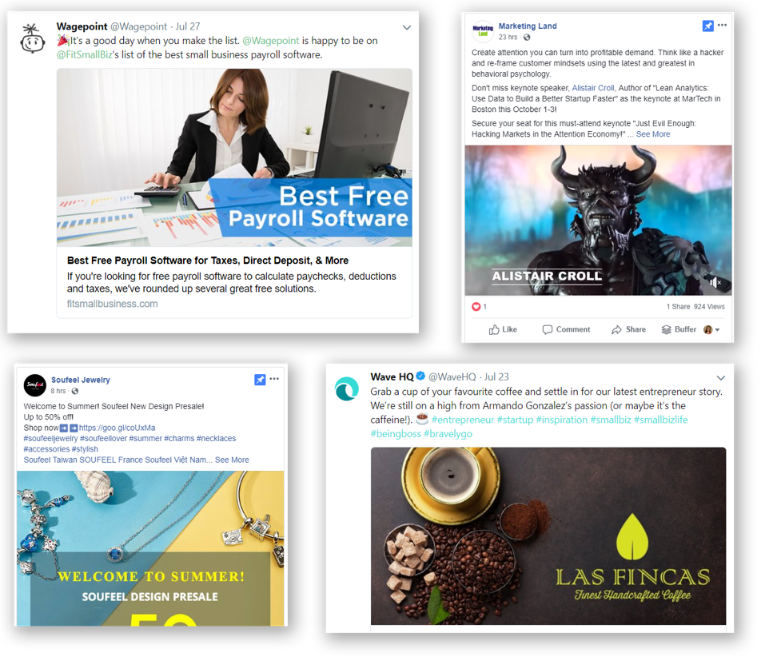This screenshot has width=777, height=657.
Task: Unmute the Alistair Croll video
Action: pyautogui.click(x=715, y=282)
